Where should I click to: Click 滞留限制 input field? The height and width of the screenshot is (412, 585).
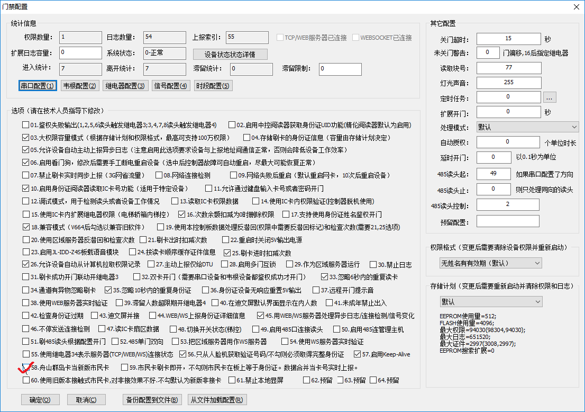coord(340,69)
